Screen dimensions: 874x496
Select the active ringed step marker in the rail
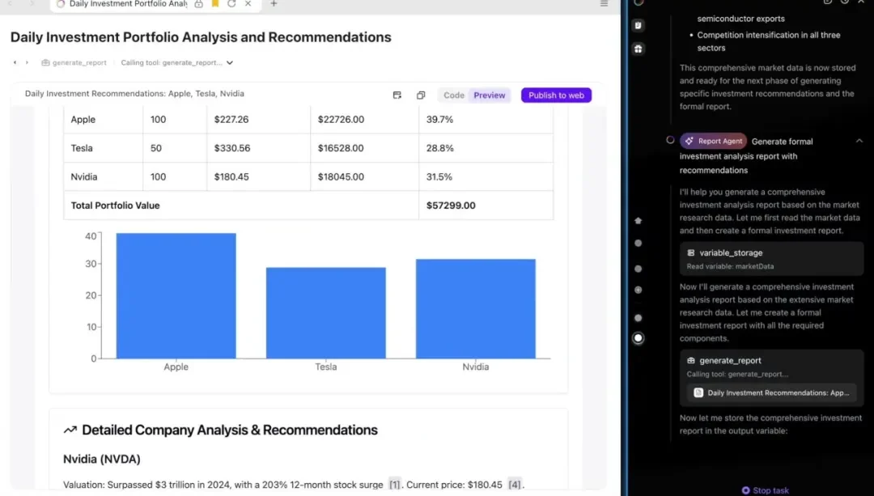pyautogui.click(x=639, y=338)
